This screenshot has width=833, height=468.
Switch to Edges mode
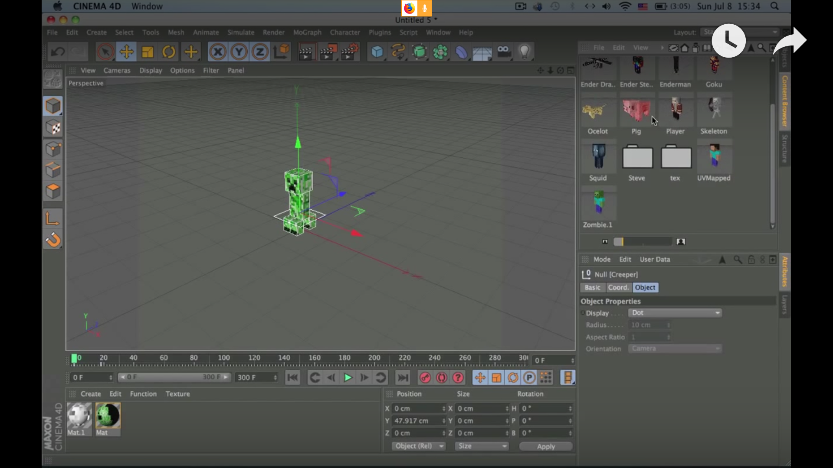(53, 170)
